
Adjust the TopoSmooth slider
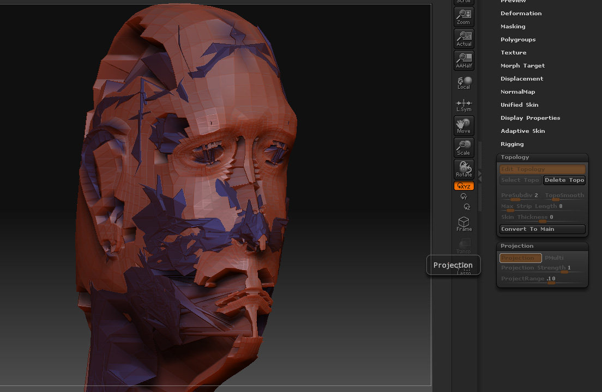pyautogui.click(x=564, y=196)
